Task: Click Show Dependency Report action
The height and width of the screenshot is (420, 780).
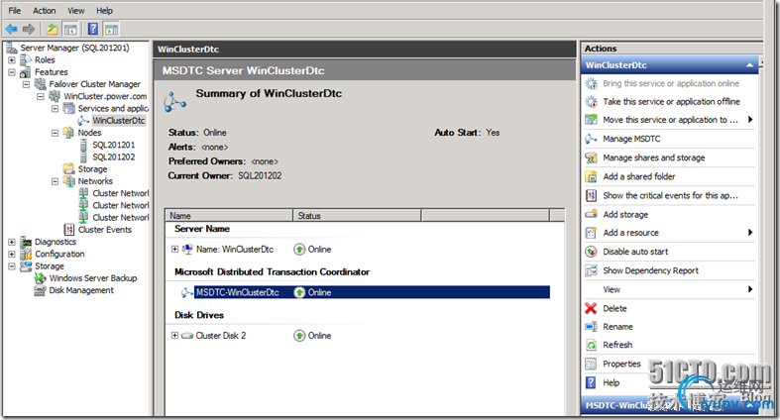Action: pos(651,270)
